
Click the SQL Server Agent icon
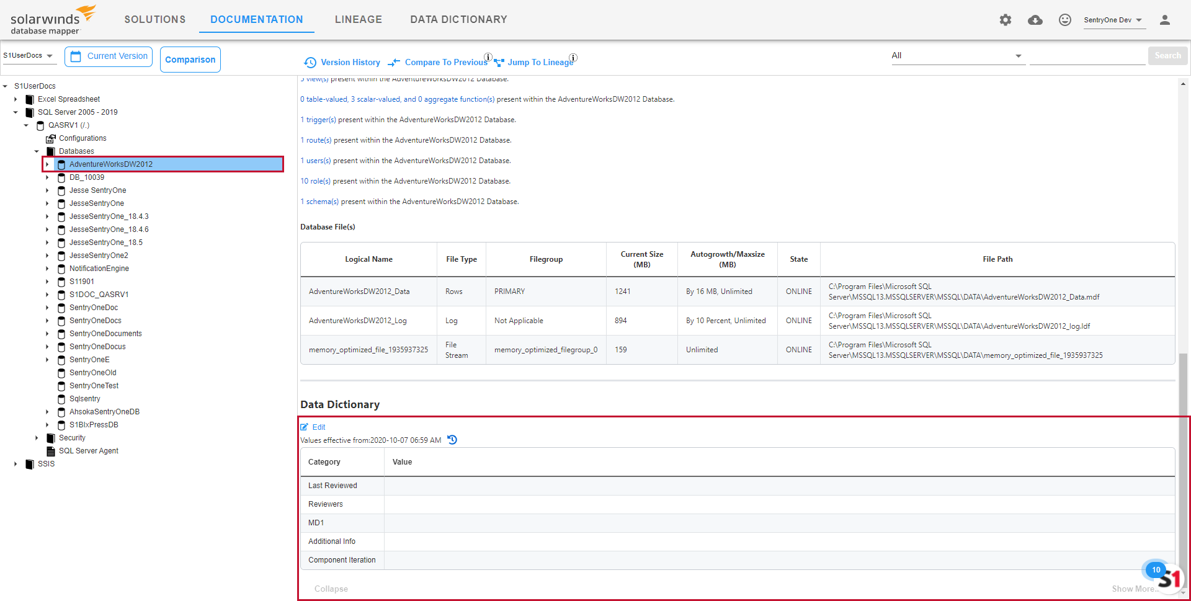point(51,451)
